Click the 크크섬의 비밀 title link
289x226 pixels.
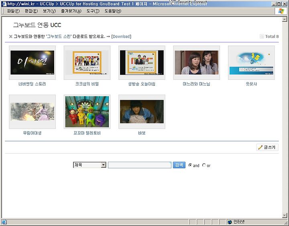tap(87, 84)
